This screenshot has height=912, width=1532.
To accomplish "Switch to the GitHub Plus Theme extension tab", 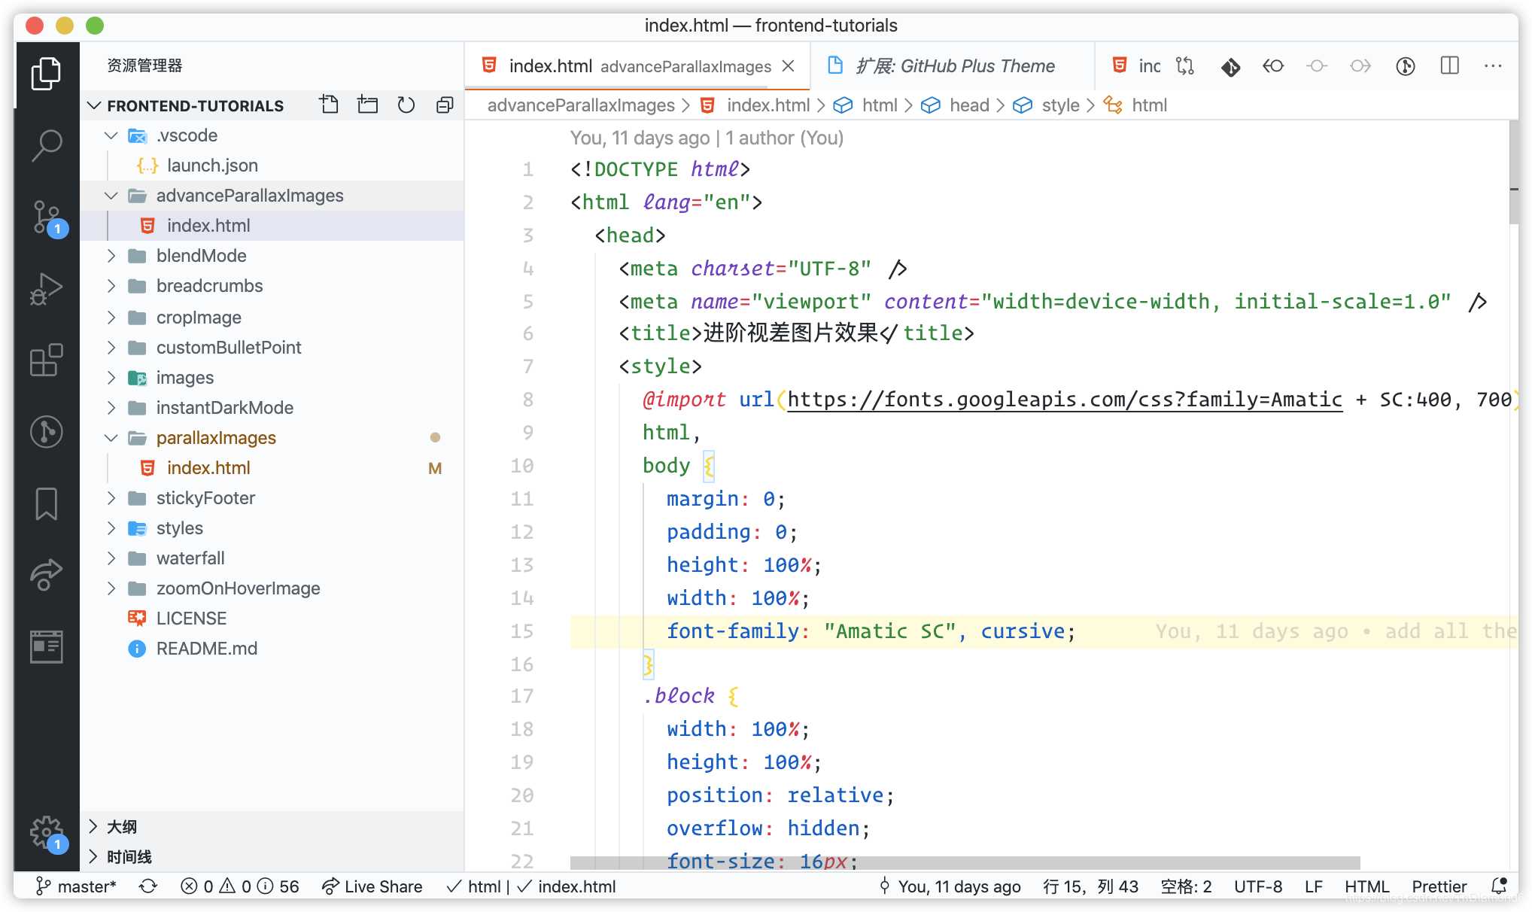I will coord(951,66).
